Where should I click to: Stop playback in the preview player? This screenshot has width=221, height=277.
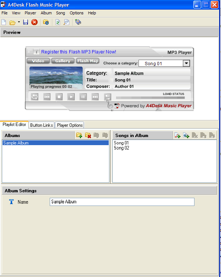click(x=59, y=97)
